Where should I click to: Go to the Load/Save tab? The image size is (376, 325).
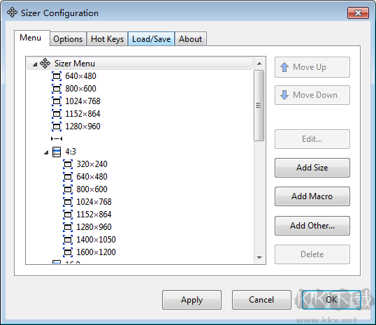tap(152, 39)
